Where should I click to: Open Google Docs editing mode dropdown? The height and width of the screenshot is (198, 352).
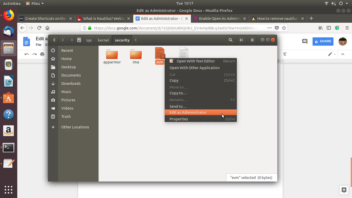click(332, 54)
